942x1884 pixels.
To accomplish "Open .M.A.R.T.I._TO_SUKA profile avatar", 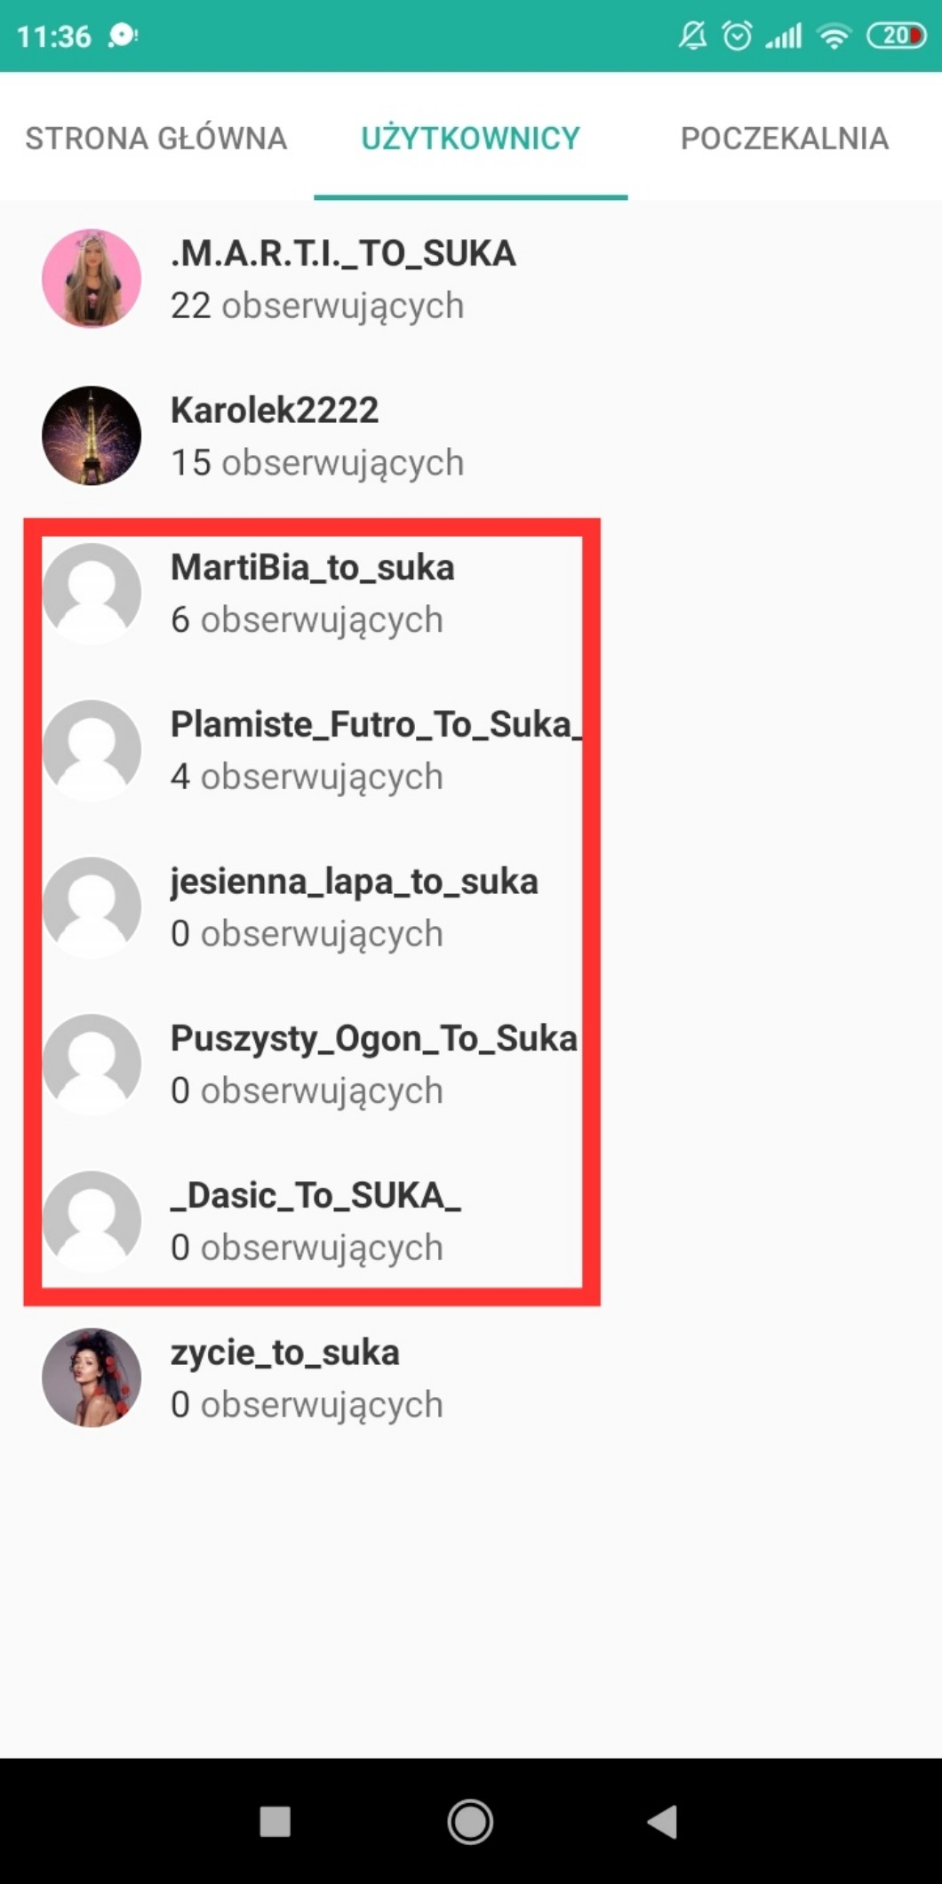I will (x=92, y=278).
